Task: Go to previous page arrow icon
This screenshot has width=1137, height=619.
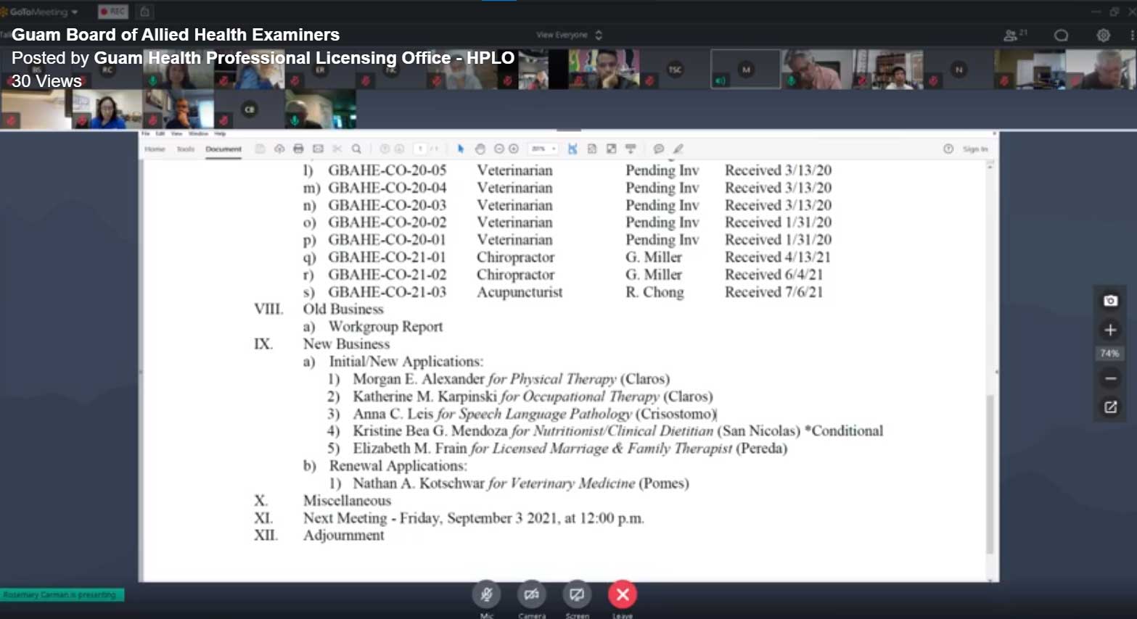Action: click(x=385, y=149)
